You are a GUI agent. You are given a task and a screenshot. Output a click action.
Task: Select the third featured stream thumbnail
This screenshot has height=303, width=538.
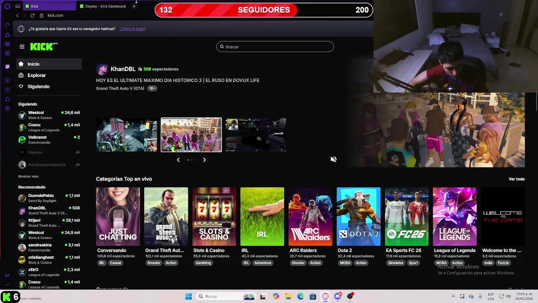click(256, 135)
